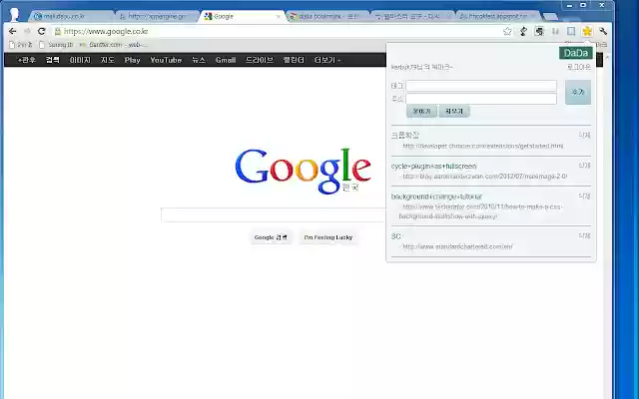The width and height of the screenshot is (639, 399).
Task: Click the 지우기 button under the inputs
Action: coord(454,111)
